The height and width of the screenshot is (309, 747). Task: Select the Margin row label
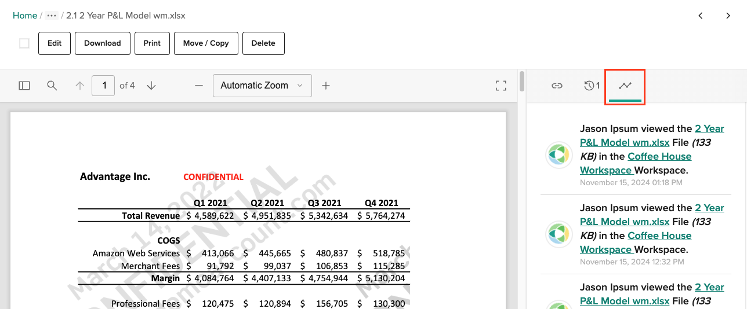pos(165,278)
